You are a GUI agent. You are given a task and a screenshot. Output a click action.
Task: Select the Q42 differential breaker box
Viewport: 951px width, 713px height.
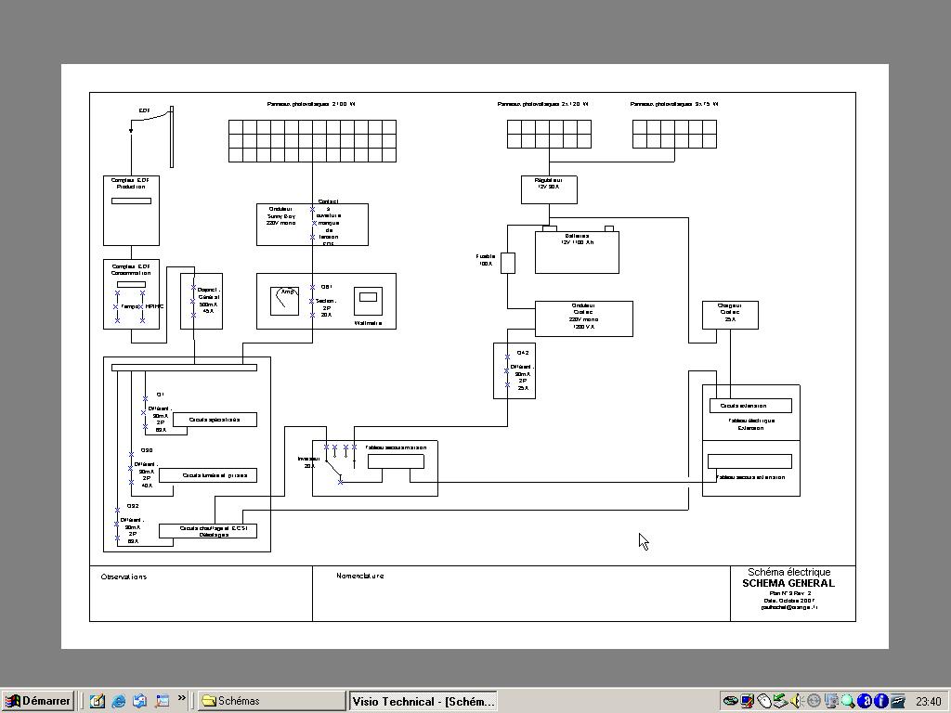click(x=515, y=371)
